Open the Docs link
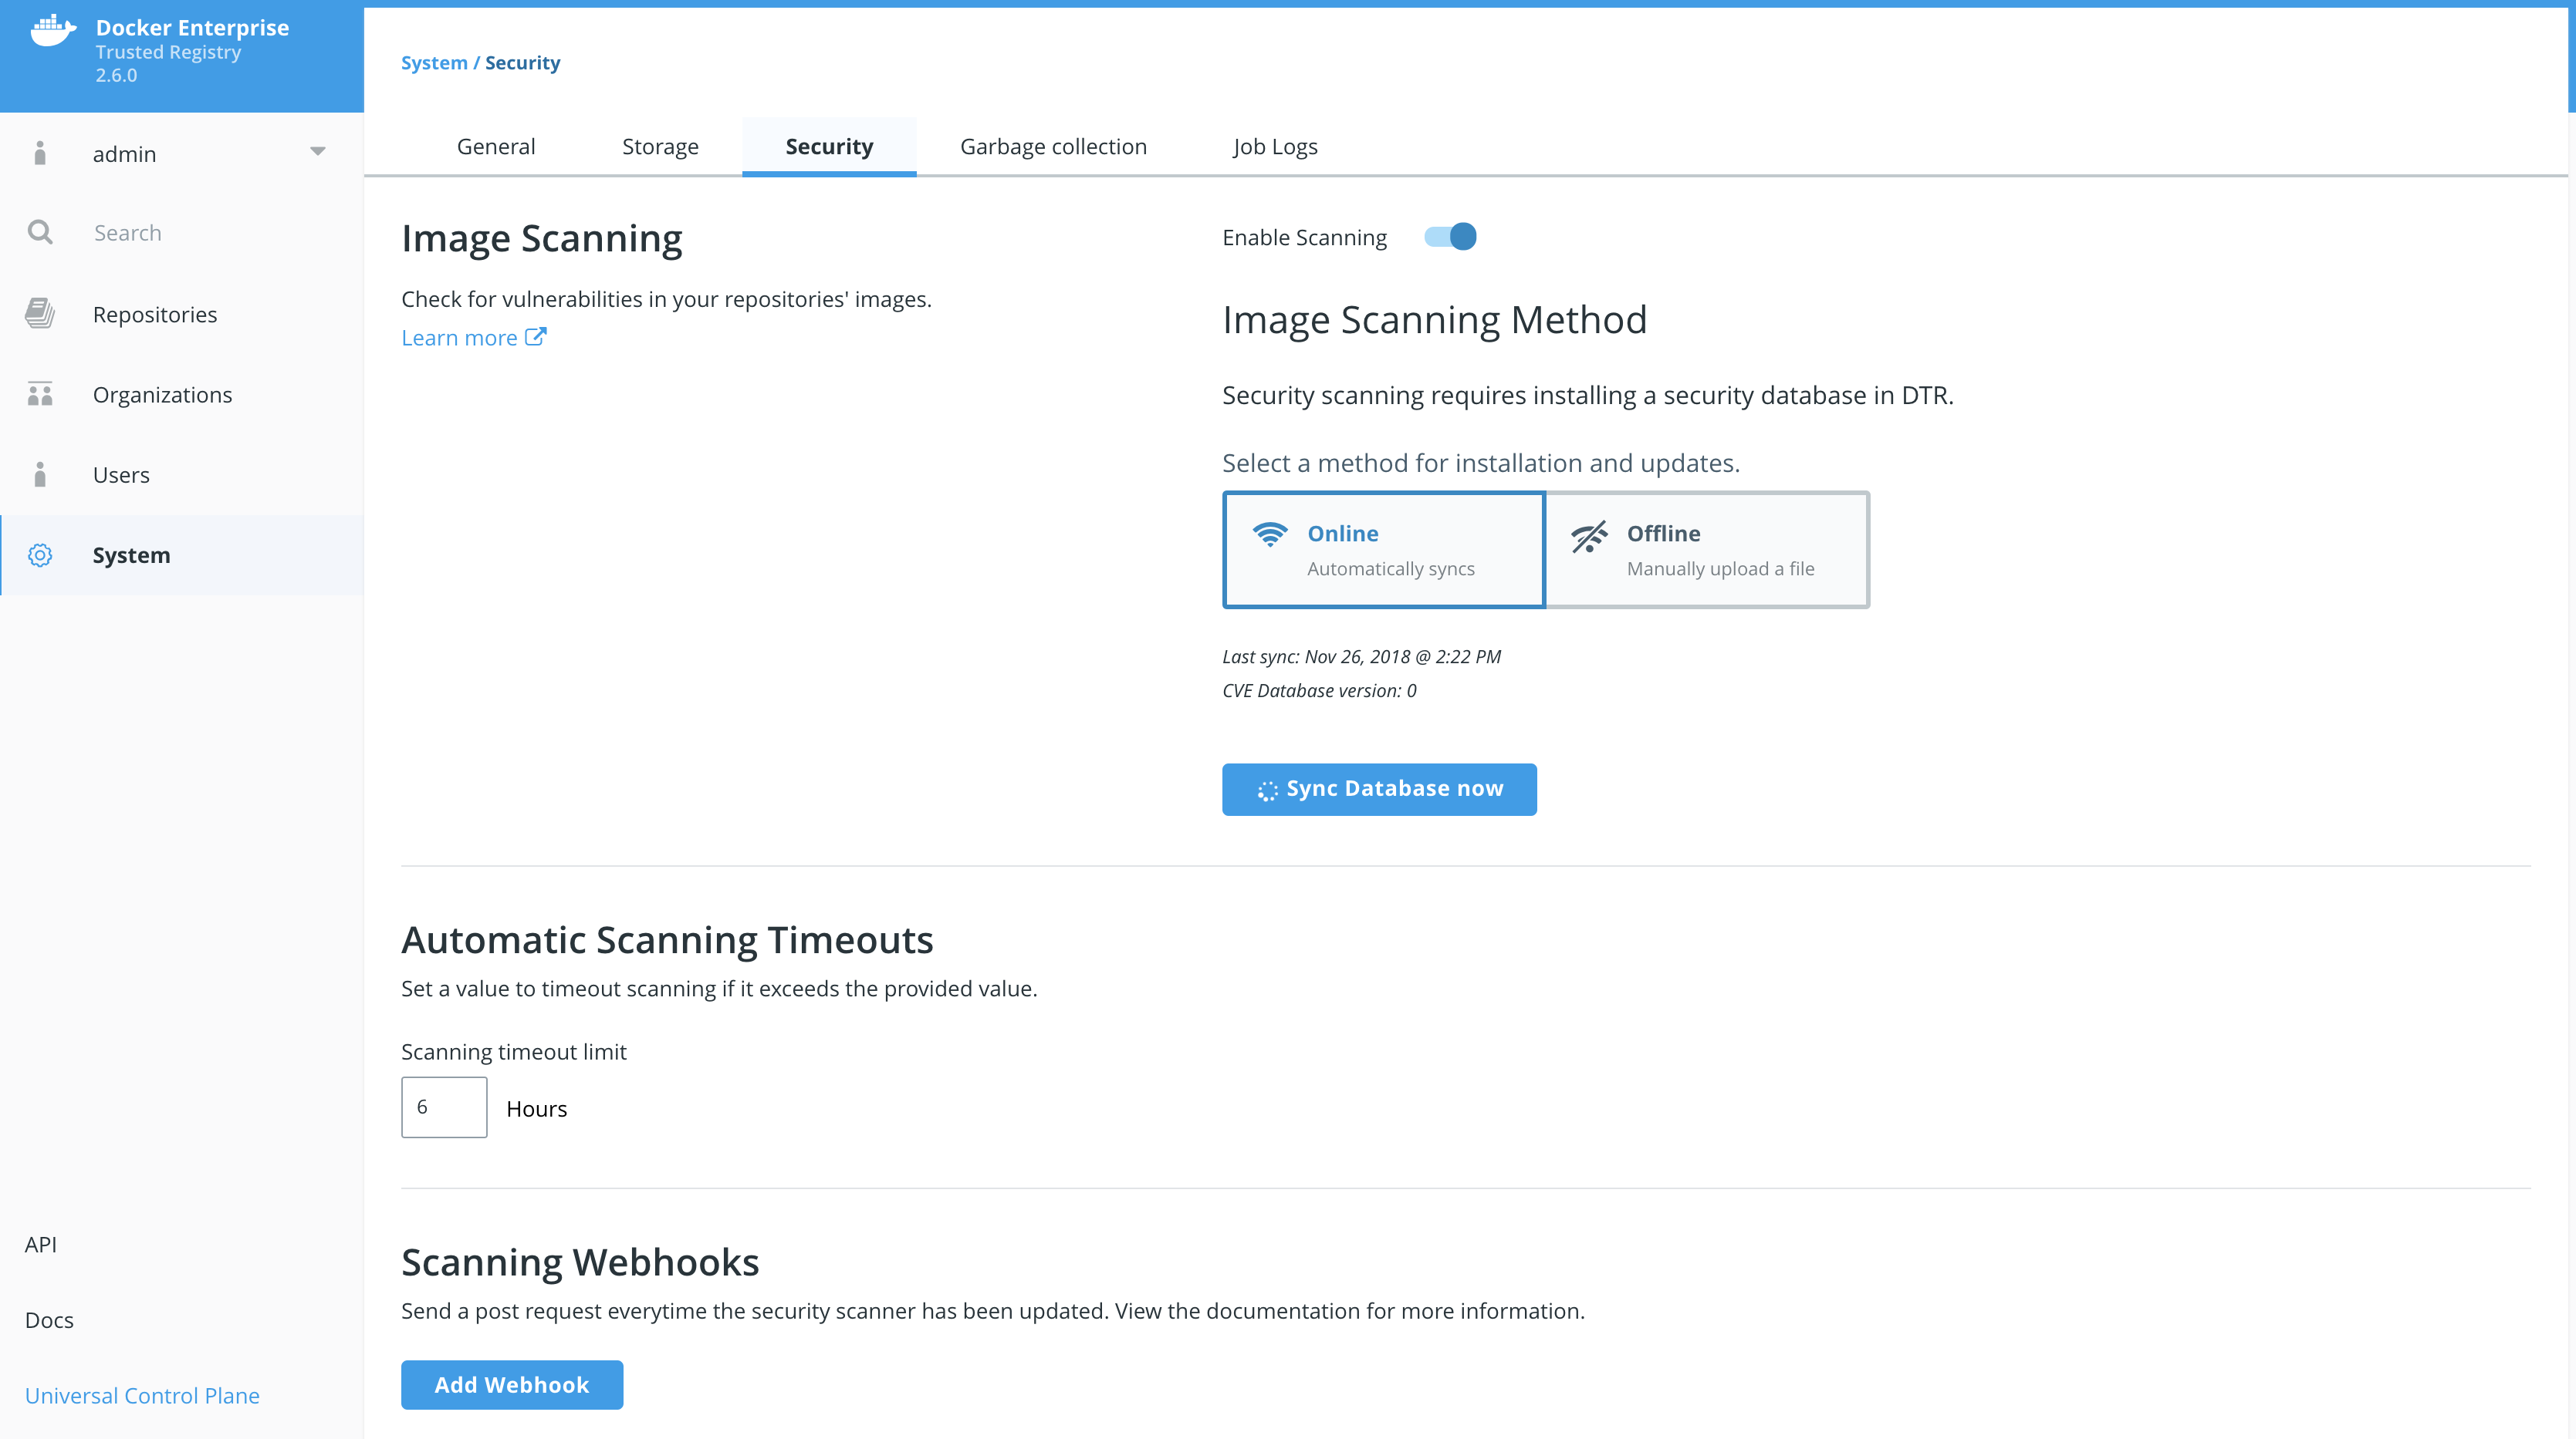 (49, 1320)
